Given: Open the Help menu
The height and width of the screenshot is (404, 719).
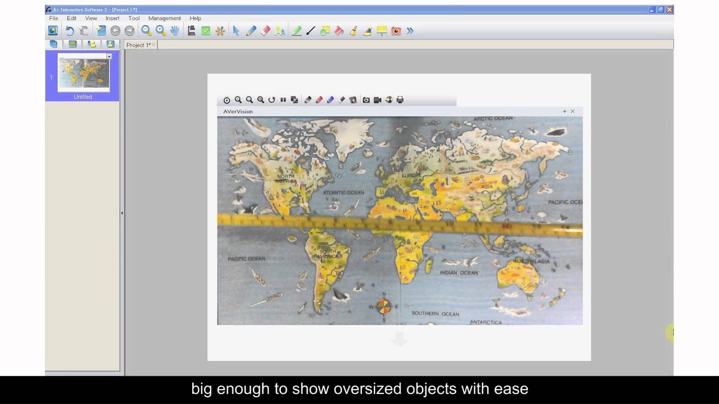Looking at the screenshot, I should tap(195, 18).
